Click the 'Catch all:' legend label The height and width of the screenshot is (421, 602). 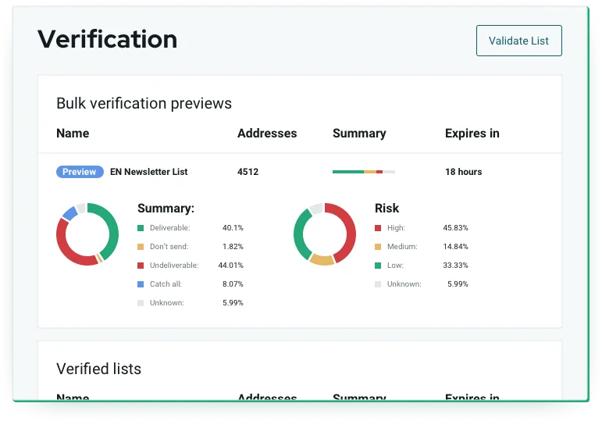tap(166, 284)
